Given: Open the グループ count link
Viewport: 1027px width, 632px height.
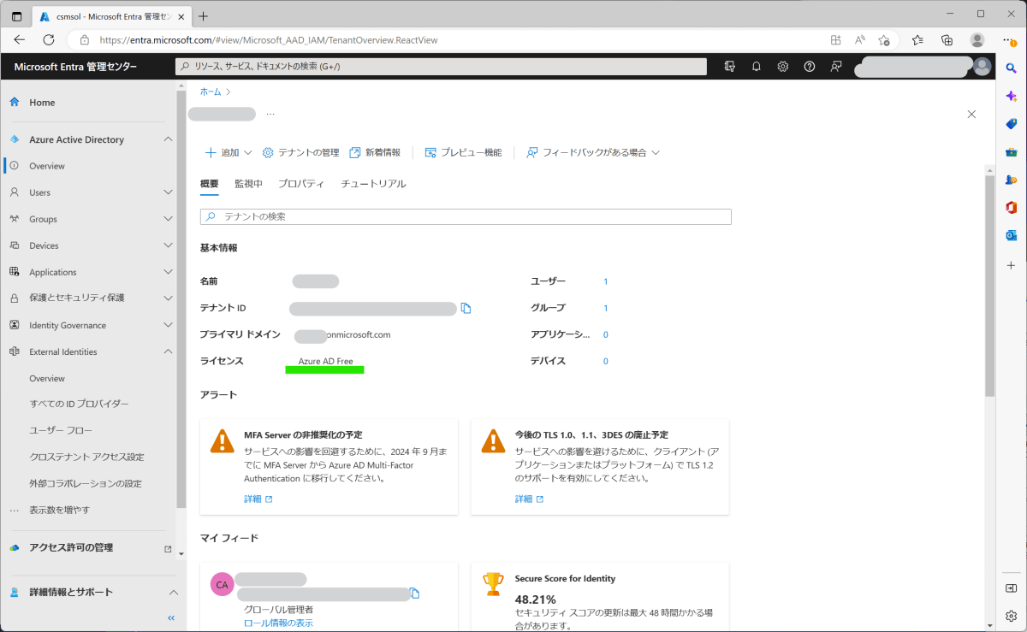Looking at the screenshot, I should [606, 308].
